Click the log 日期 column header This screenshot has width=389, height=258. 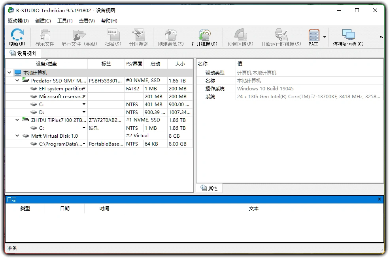click(x=65, y=208)
